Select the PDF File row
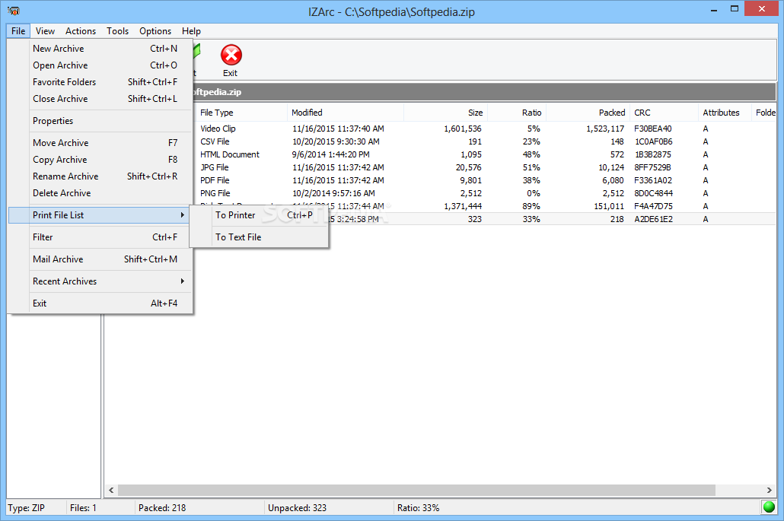This screenshot has width=784, height=521. [x=485, y=181]
